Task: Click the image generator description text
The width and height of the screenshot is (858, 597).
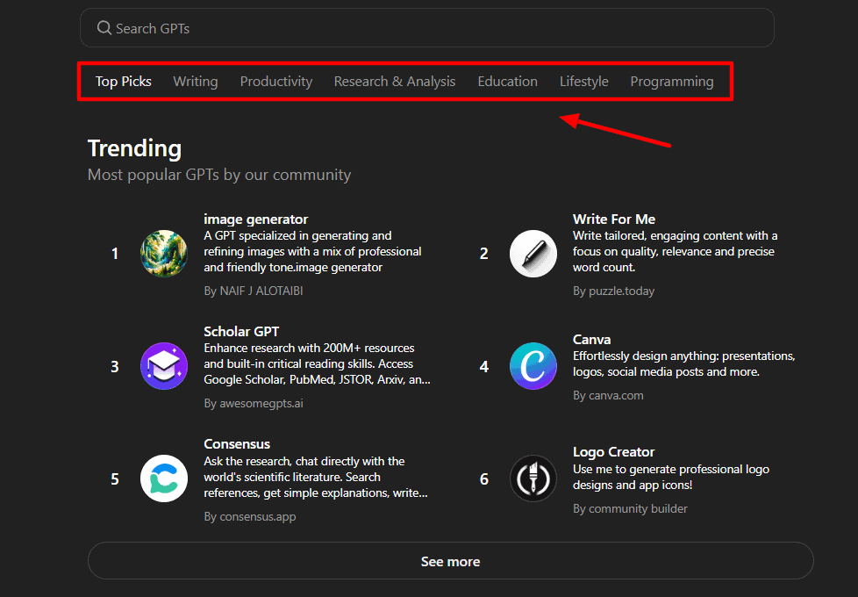Action: [x=312, y=251]
